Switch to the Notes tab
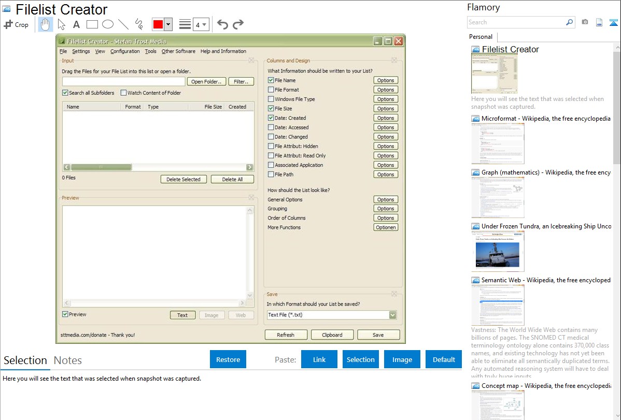The image size is (621, 420). (68, 360)
